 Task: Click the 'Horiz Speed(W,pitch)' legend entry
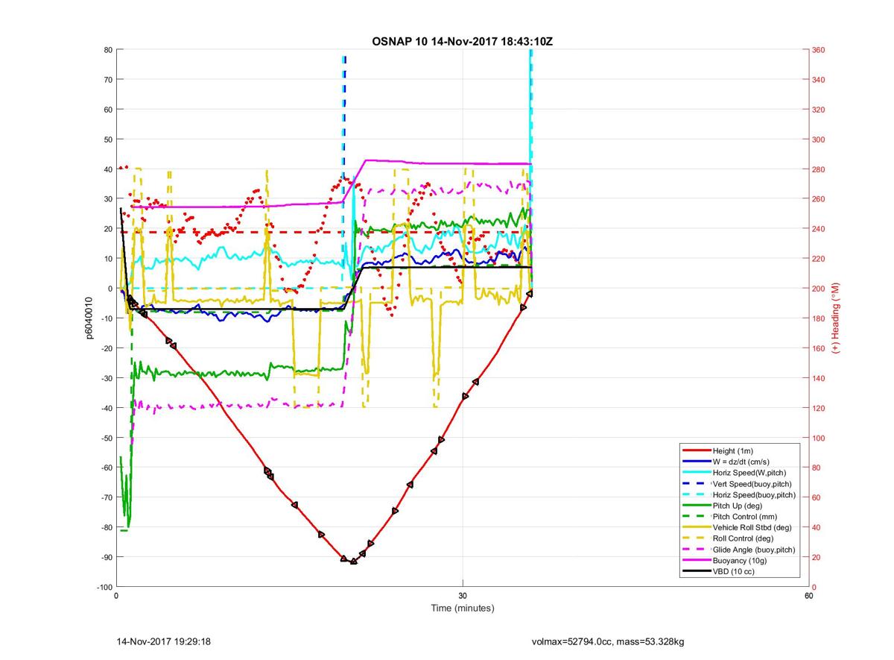[x=749, y=473]
